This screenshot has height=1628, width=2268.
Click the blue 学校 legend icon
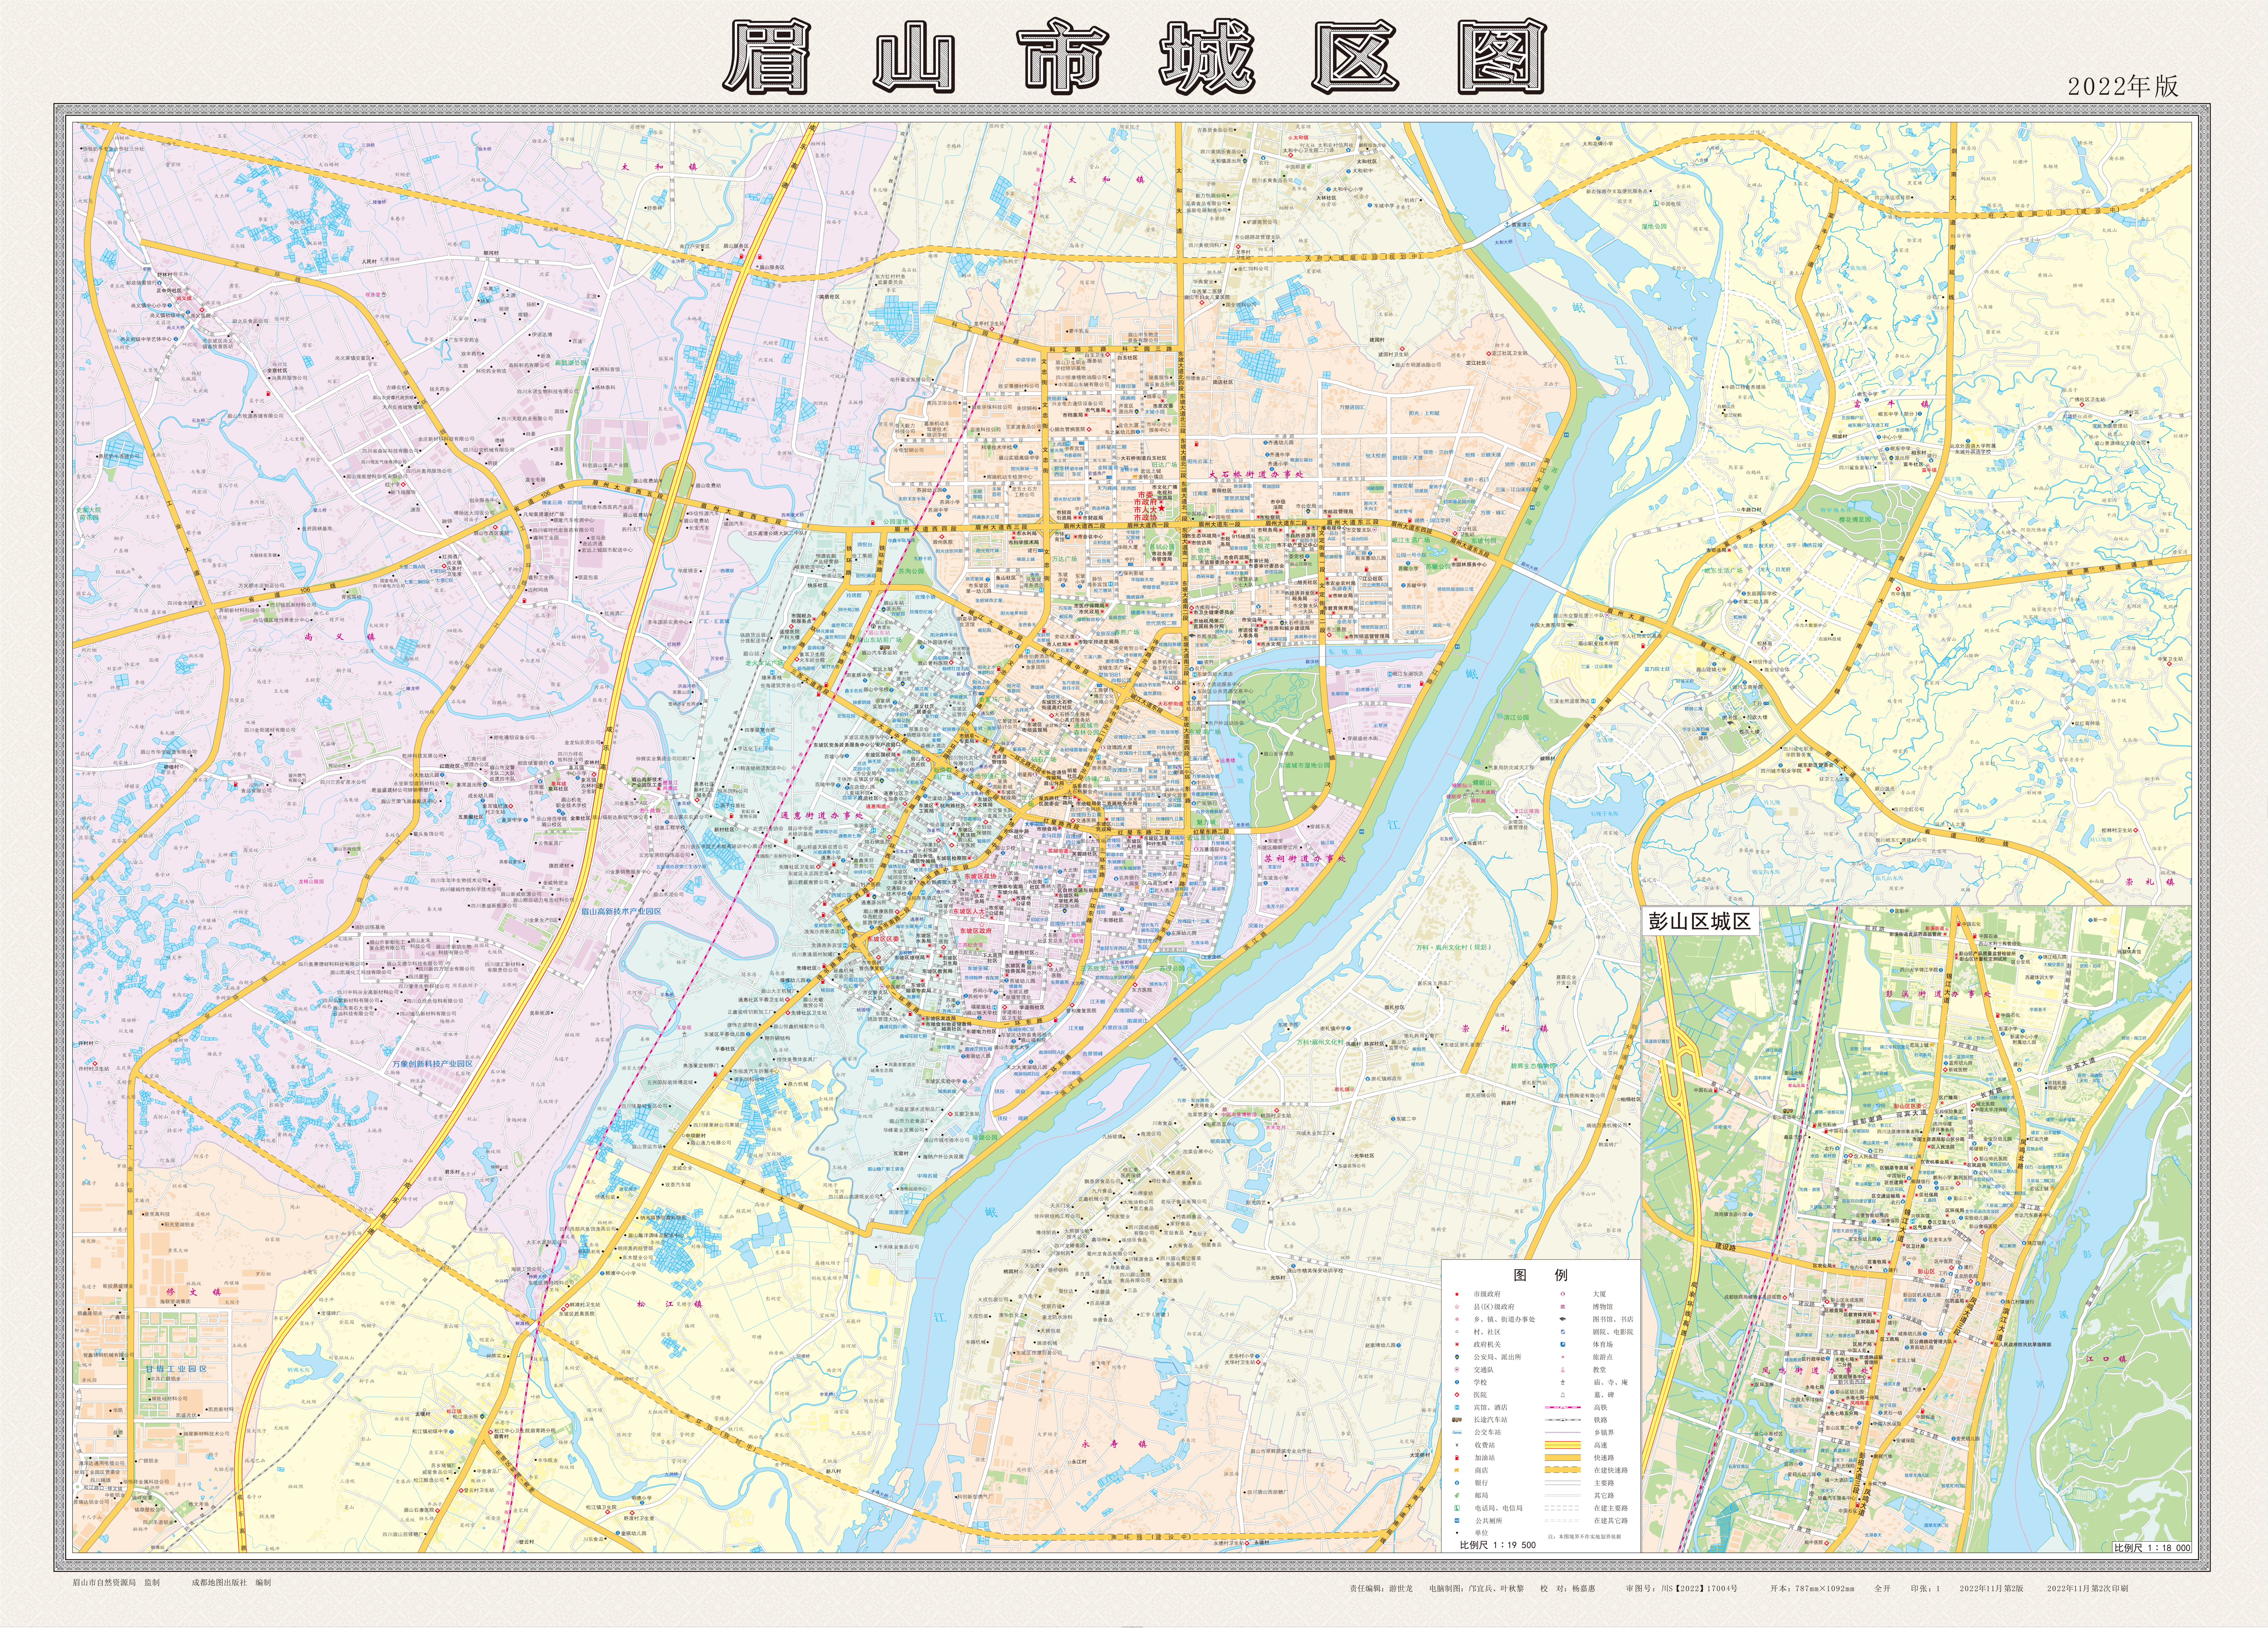pos(1457,1382)
